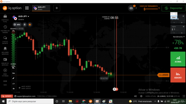186x104 pixels.
Task: Open File Explorer from taskbar
Action: coord(70,101)
